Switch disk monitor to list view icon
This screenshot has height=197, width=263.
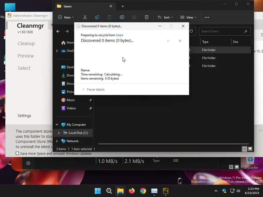click(x=231, y=167)
